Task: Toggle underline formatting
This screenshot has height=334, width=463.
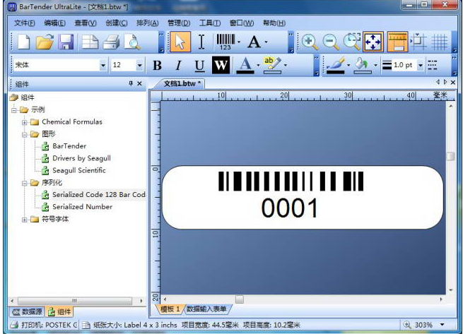Action: point(199,66)
